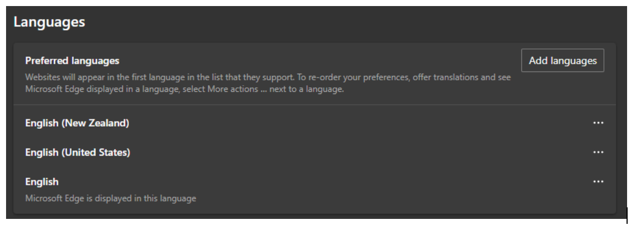The height and width of the screenshot is (231, 637).
Task: Click the 'Websites will appear' description line
Action: pyautogui.click(x=268, y=77)
